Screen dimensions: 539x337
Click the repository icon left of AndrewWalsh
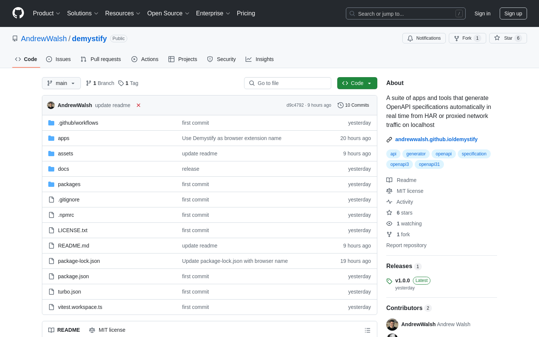coord(15,39)
